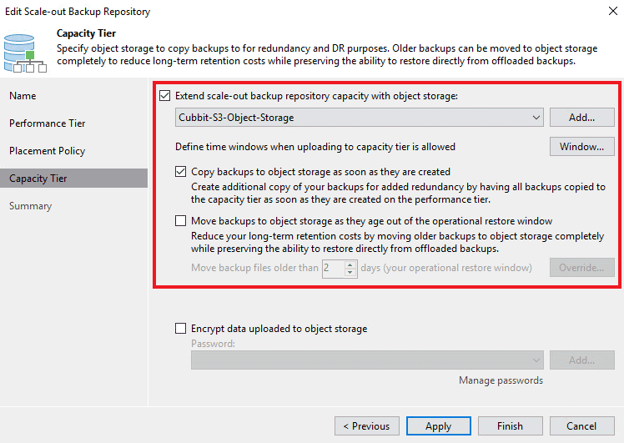Select the Summary step

tap(30, 206)
